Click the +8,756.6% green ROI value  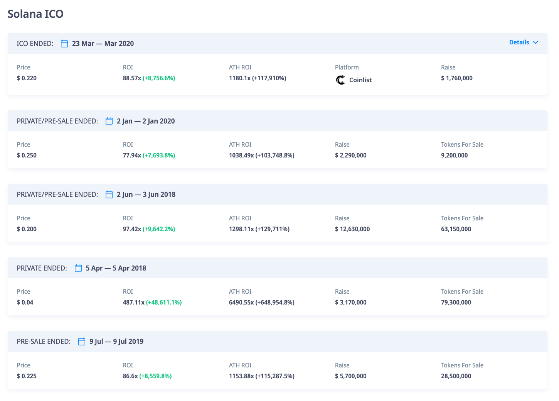[x=159, y=78]
